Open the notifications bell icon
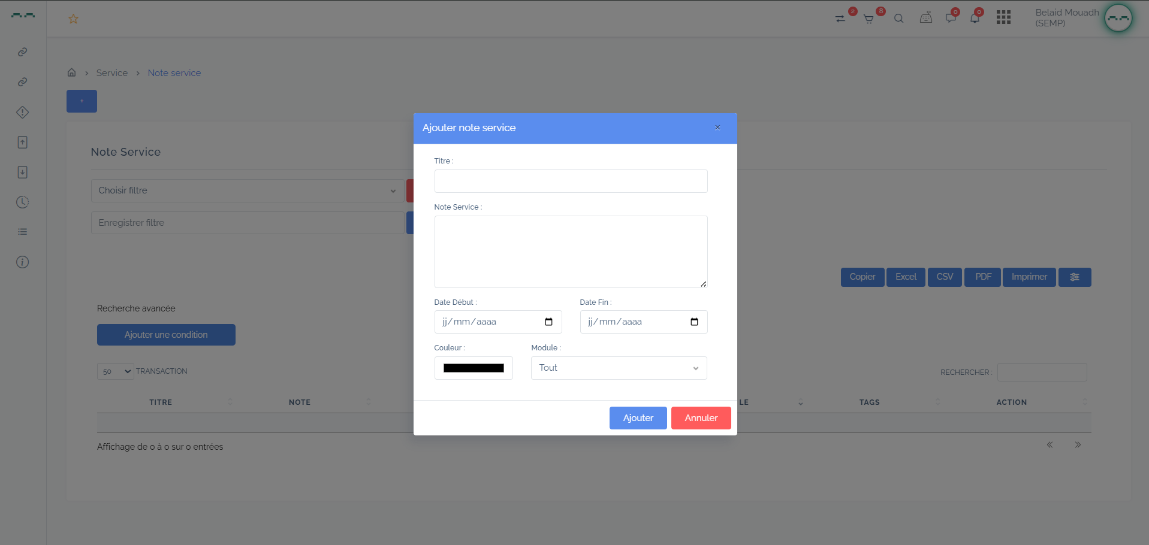The image size is (1149, 545). [x=975, y=19]
